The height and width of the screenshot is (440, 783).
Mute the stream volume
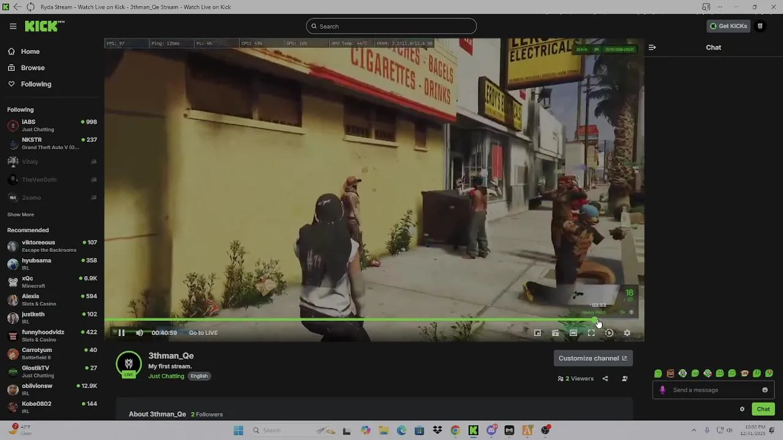[x=139, y=333]
